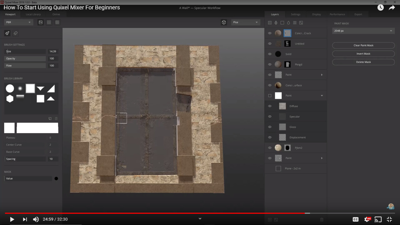Click the Spacing value field
The height and width of the screenshot is (225, 400).
click(x=52, y=159)
